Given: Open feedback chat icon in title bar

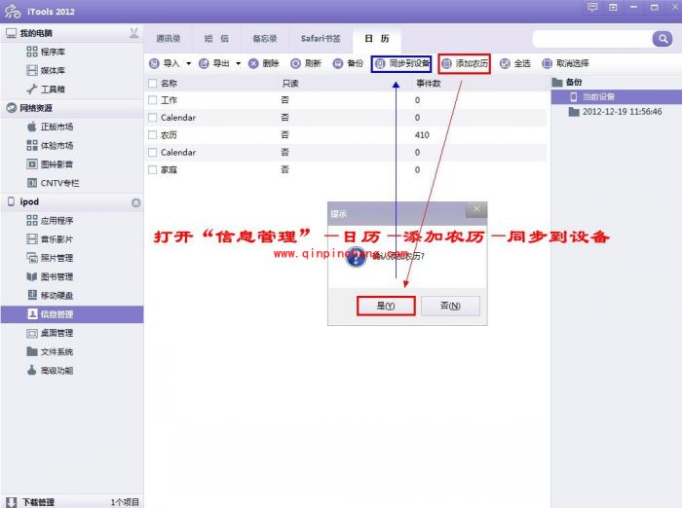Looking at the screenshot, I should [592, 8].
